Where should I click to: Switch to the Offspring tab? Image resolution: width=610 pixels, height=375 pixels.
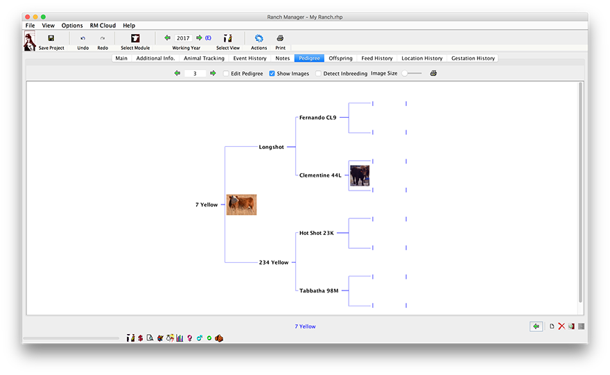[x=340, y=58]
